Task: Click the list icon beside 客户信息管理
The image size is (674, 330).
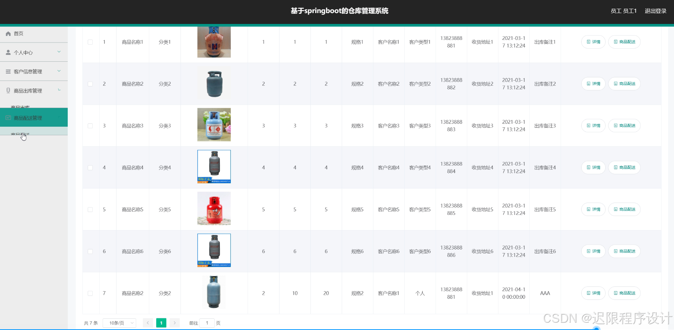Action: pos(8,71)
